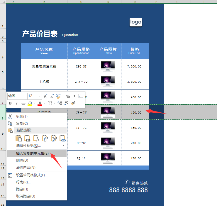Click the EJ-1L specification cell
This screenshot has width=217, height=206.
tap(81, 158)
